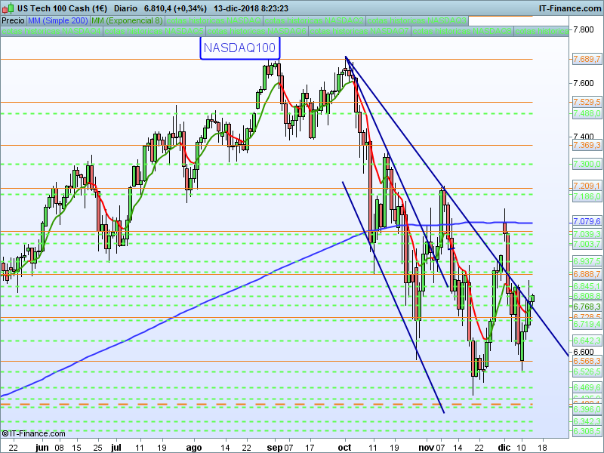Click the ago month label on time axis

[194, 447]
